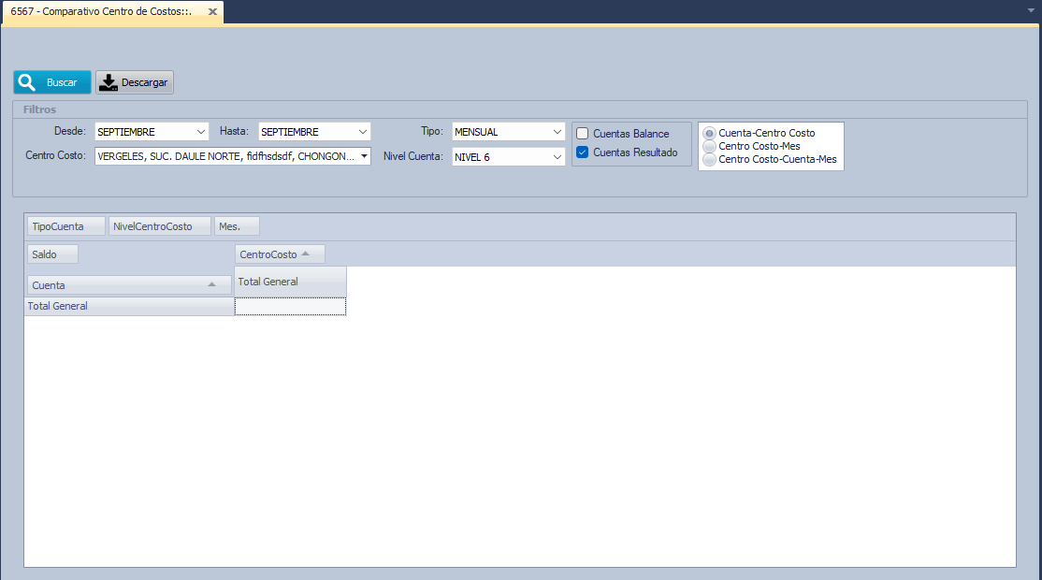Click the sort arrow on Cuenta header
This screenshot has width=1042, height=580.
[212, 284]
